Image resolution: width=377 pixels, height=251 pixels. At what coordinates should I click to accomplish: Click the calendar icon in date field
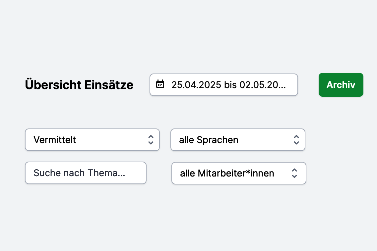pyautogui.click(x=160, y=84)
